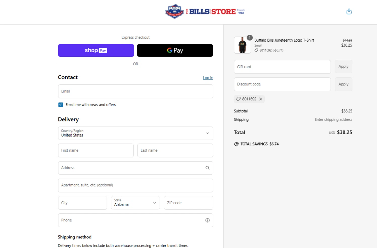This screenshot has height=248, width=377.
Task: Open the State dropdown showing Alabama
Action: point(135,203)
